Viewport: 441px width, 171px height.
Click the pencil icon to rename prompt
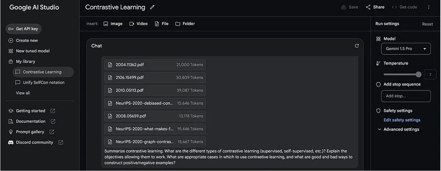pyautogui.click(x=152, y=7)
